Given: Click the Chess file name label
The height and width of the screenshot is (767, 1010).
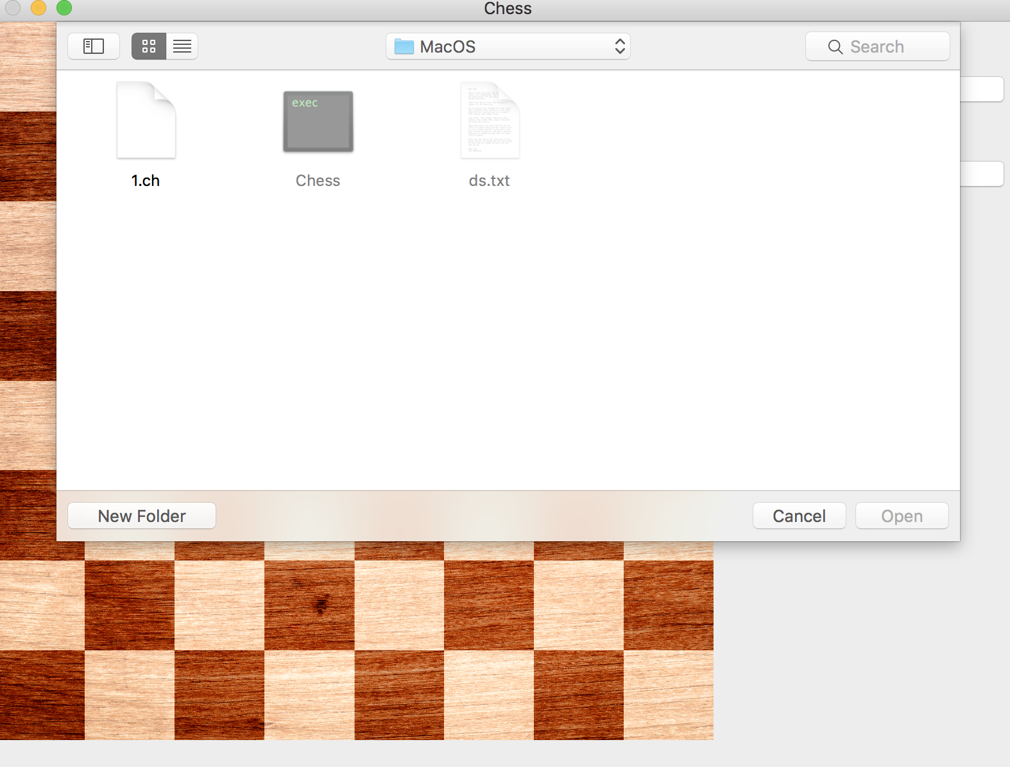Looking at the screenshot, I should coord(318,181).
